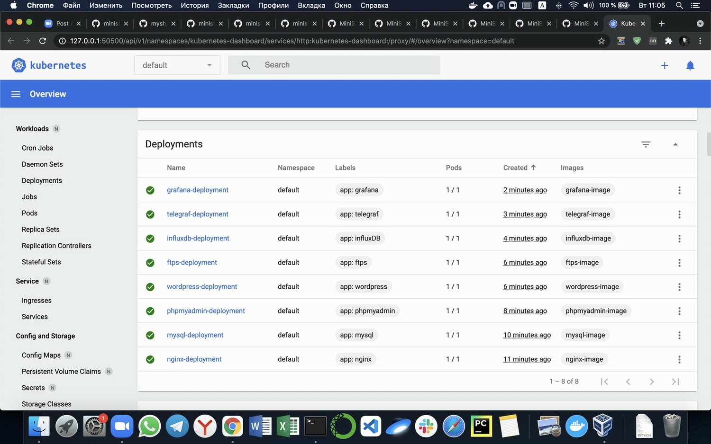This screenshot has height=444, width=711.
Task: Select Stateful Sets in sidebar
Action: coord(41,262)
